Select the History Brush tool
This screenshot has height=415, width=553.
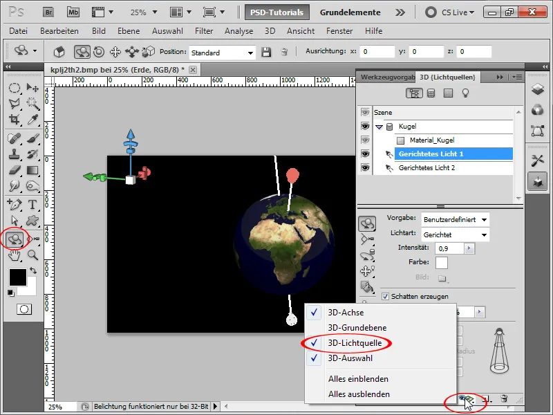[x=32, y=154]
